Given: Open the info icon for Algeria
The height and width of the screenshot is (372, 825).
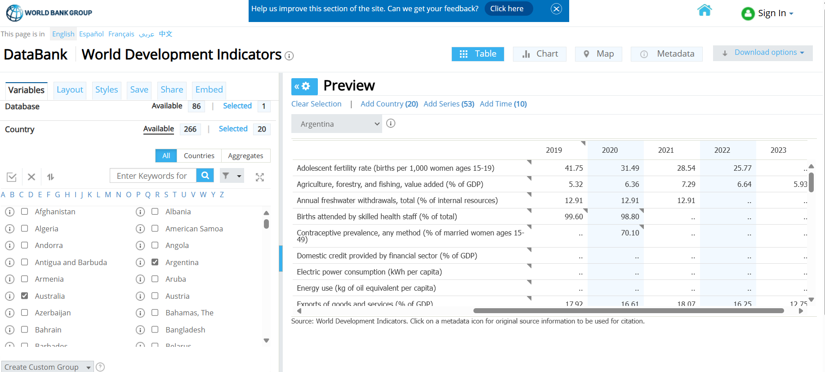Looking at the screenshot, I should pyautogui.click(x=10, y=229).
